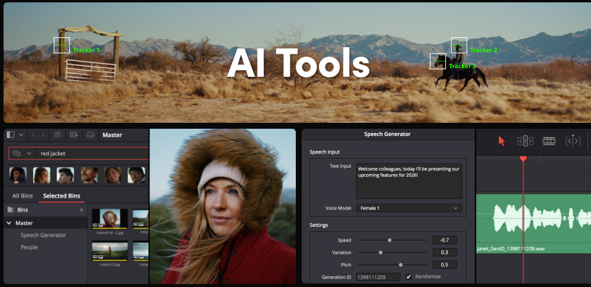Click the Tracker 1 box on the gate post
This screenshot has height=287, width=591.
pyautogui.click(x=62, y=45)
